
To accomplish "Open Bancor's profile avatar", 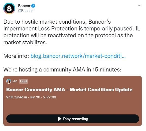I will tap(9, 8).
